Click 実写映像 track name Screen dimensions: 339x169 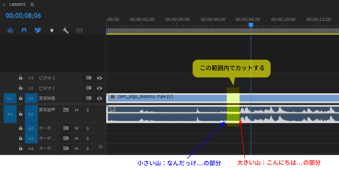(47, 98)
